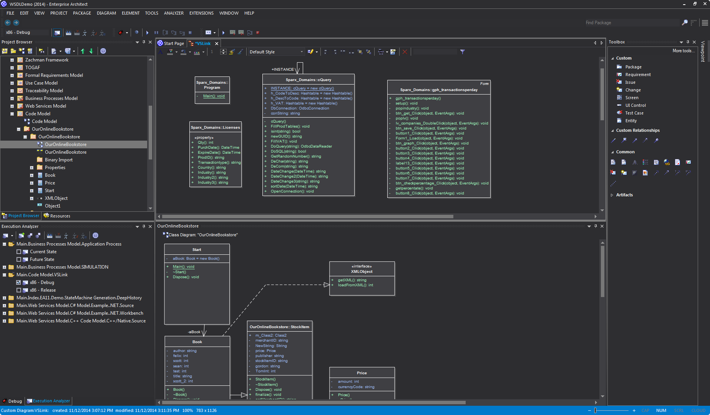The height and width of the screenshot is (415, 710).
Task: Click the line width stepper in diagram toolbar
Action: tap(223, 52)
